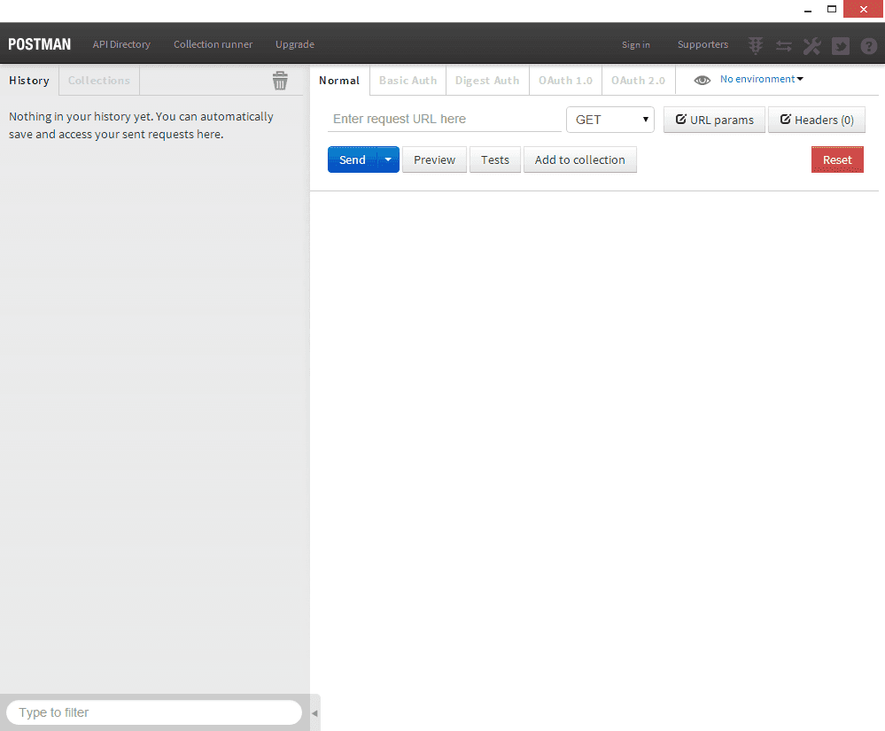Open Headers (0) editor
885x731 pixels.
pyautogui.click(x=816, y=120)
